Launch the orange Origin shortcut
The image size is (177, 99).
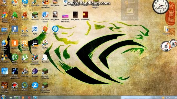coord(45,29)
